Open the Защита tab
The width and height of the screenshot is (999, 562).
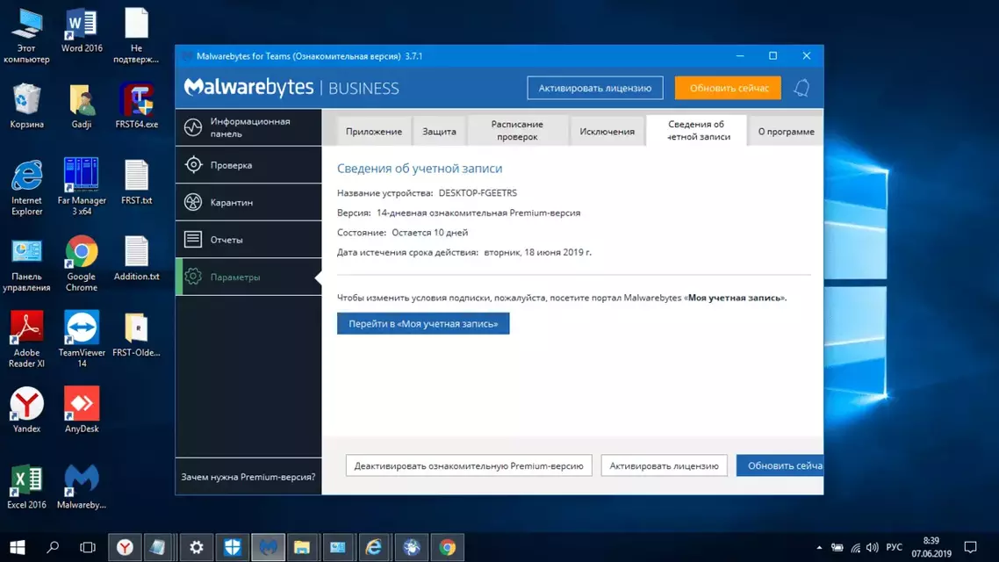click(439, 131)
